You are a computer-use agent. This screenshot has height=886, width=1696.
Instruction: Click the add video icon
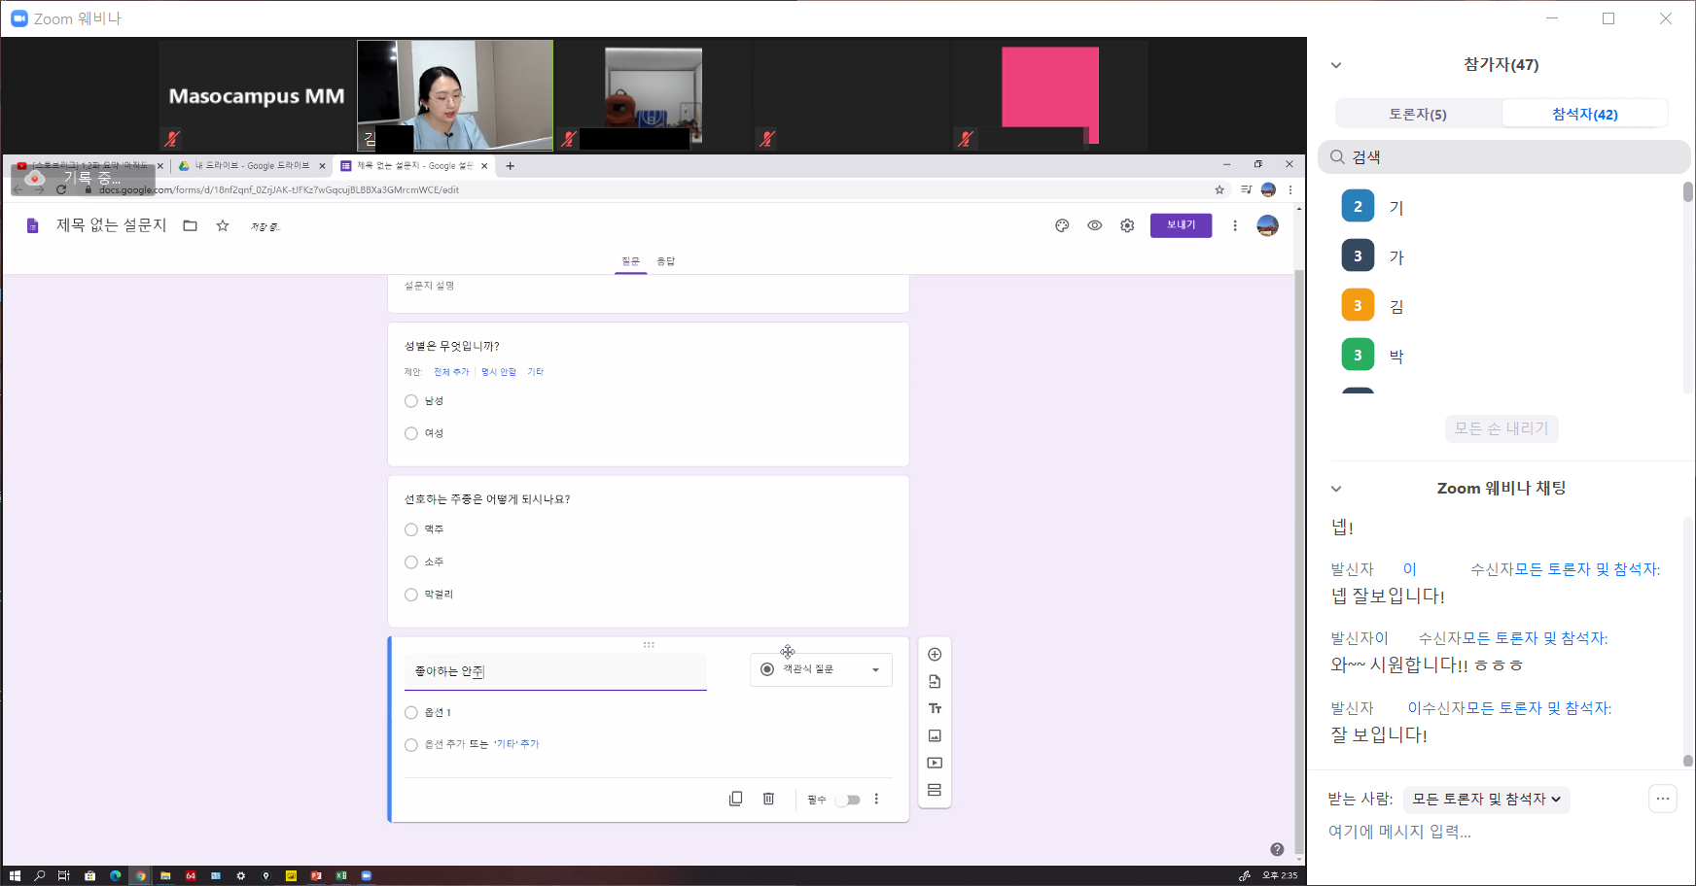coord(935,764)
